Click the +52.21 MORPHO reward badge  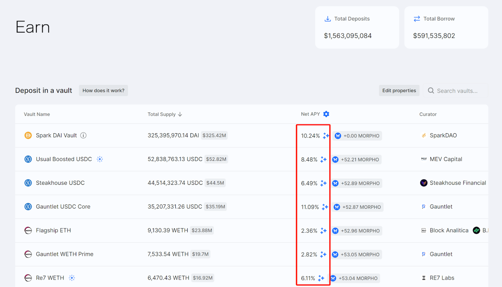tap(356, 160)
